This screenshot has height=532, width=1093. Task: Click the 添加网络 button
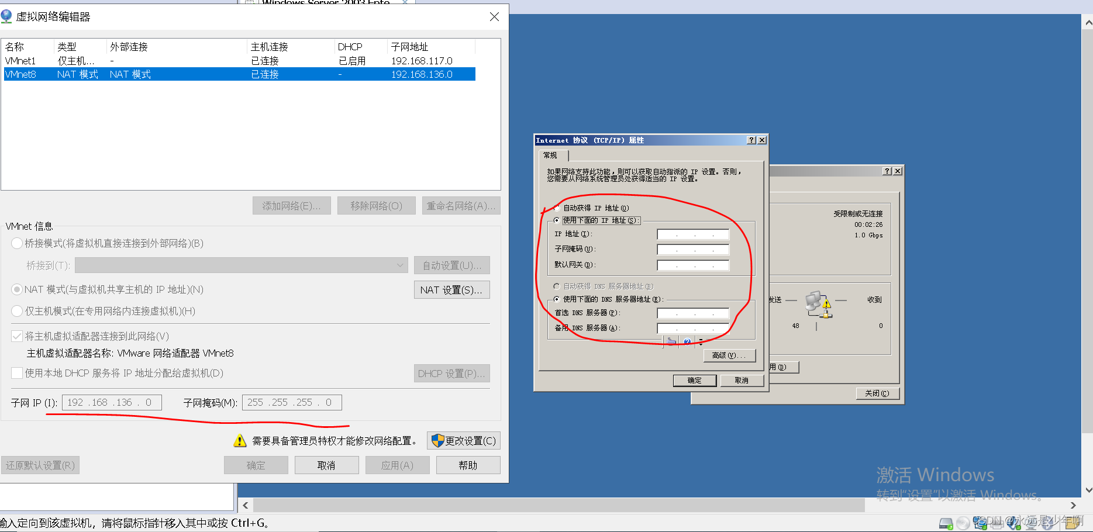[x=291, y=206]
